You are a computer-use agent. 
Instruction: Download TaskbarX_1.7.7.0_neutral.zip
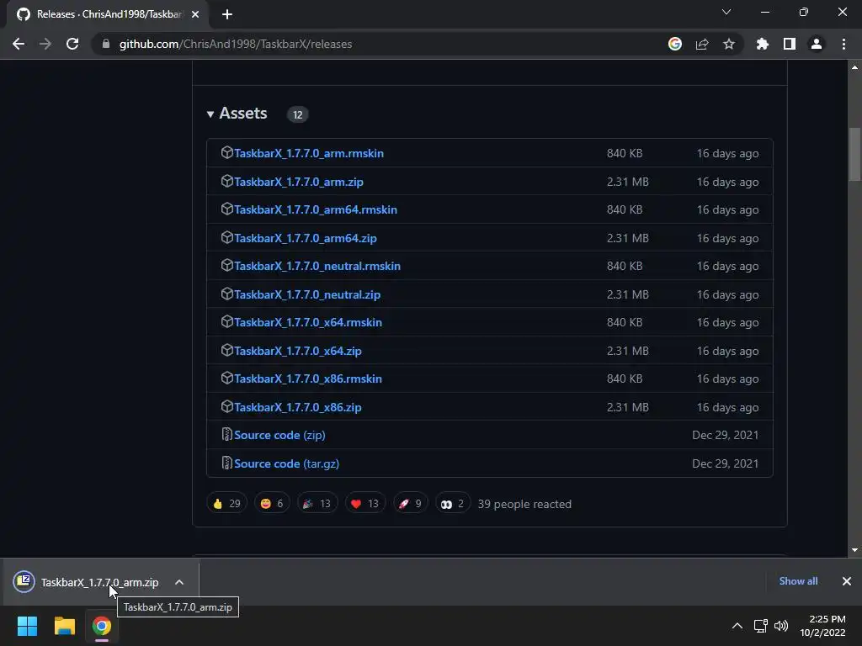click(x=307, y=295)
